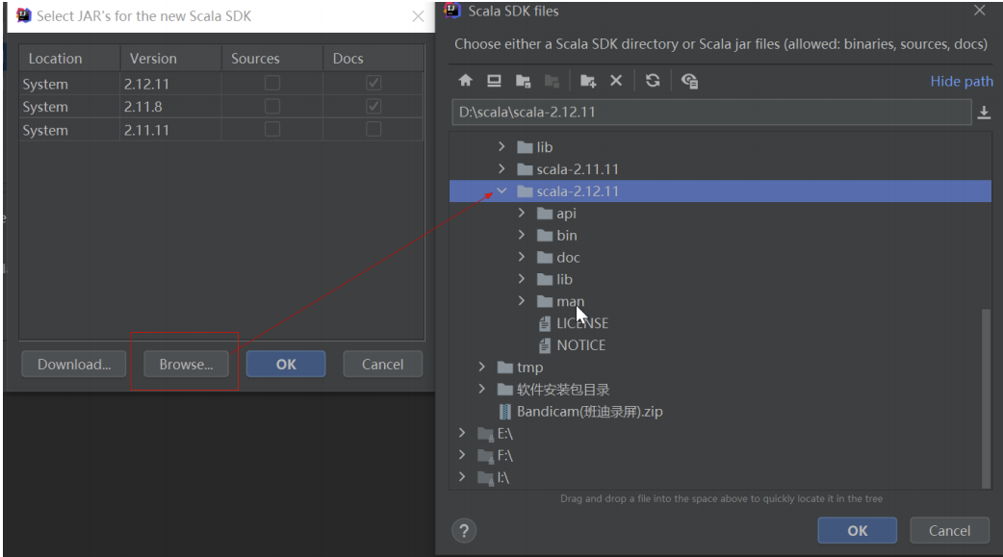This screenshot has width=1003, height=557.
Task: Expand the tmp folder
Action: pyautogui.click(x=481, y=367)
